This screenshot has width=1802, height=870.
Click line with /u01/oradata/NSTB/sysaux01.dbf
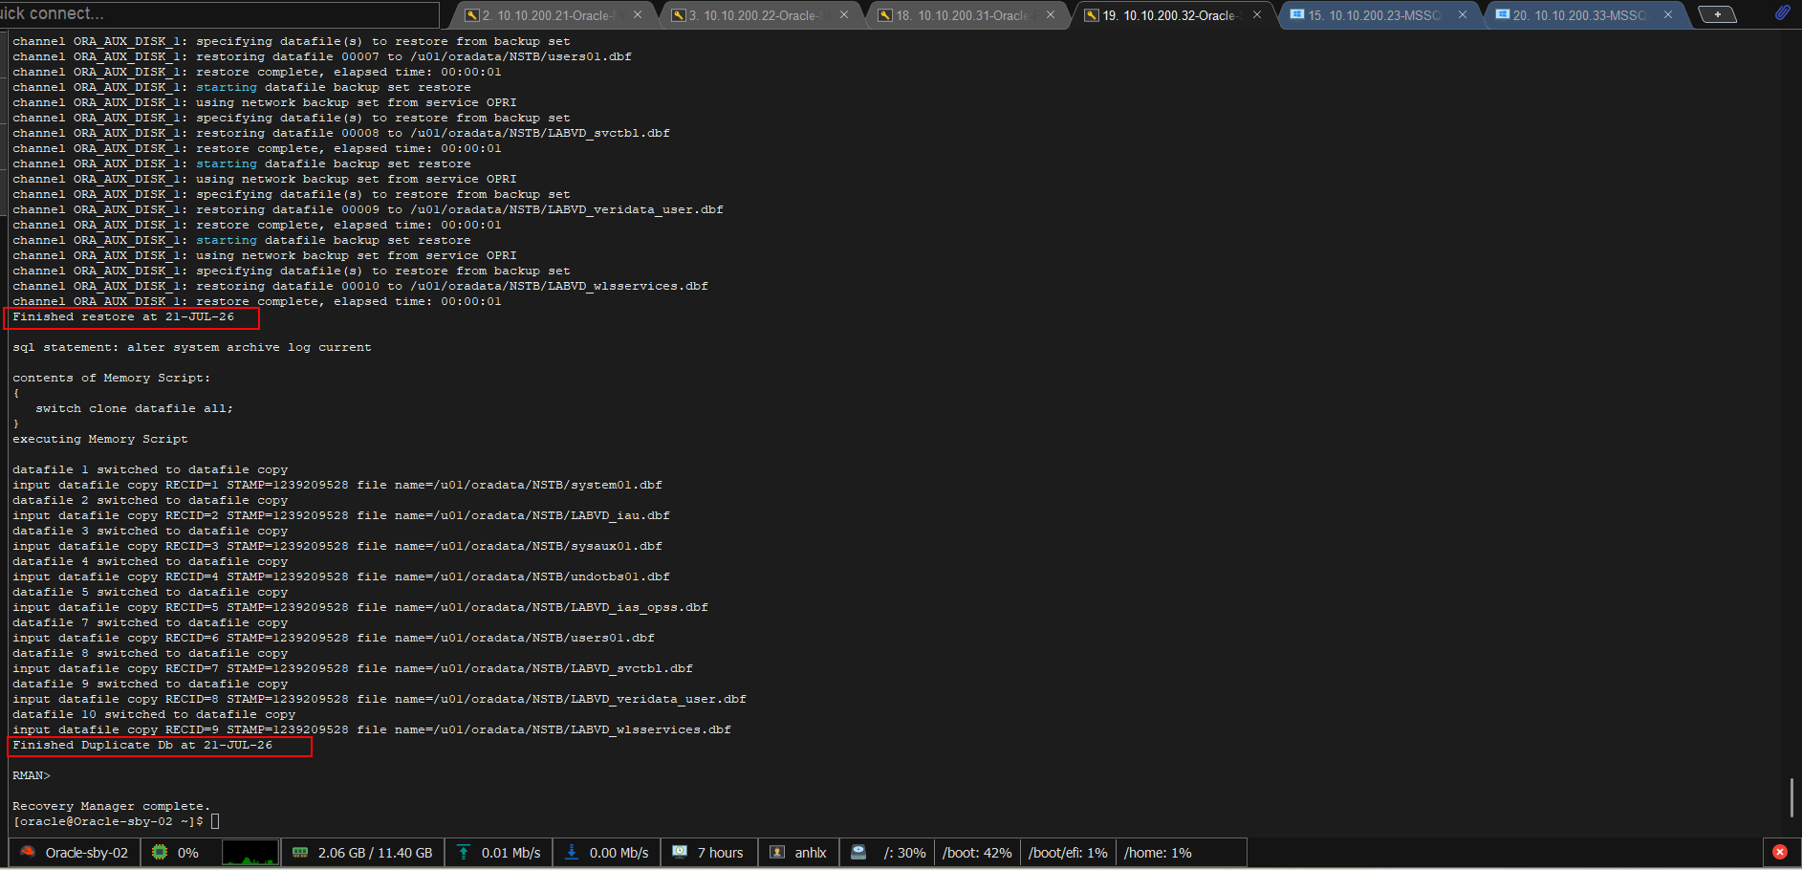(x=337, y=546)
